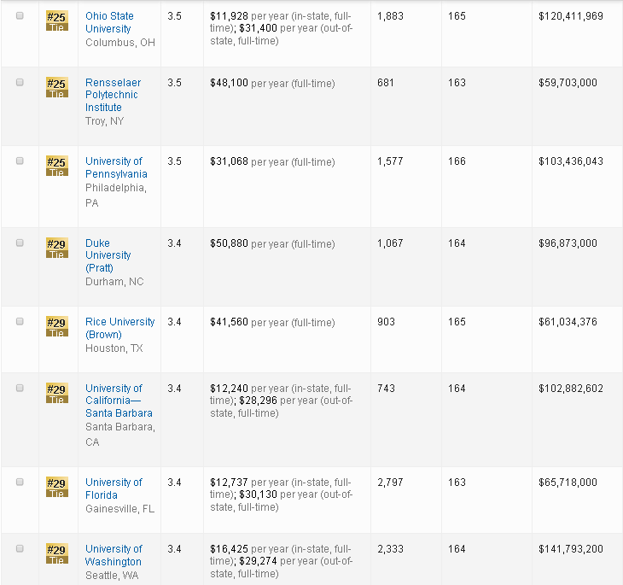This screenshot has width=623, height=585.
Task: Click University of Pennsylvania's #25 Tie badge
Action: [x=56, y=167]
